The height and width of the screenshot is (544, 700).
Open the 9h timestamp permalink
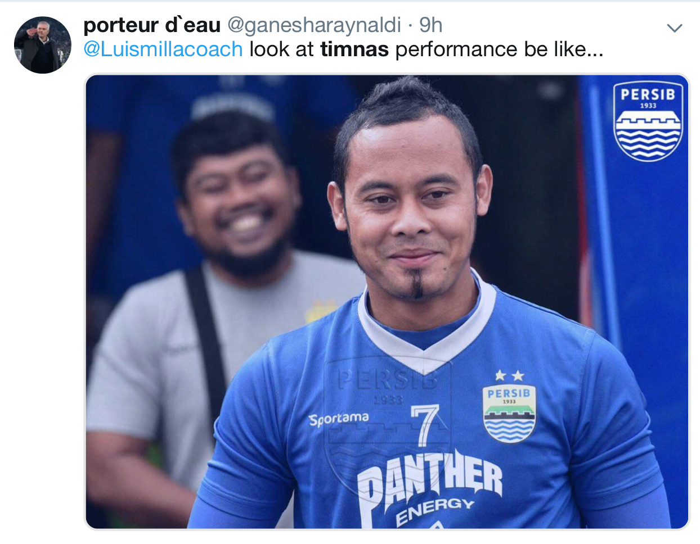click(431, 25)
